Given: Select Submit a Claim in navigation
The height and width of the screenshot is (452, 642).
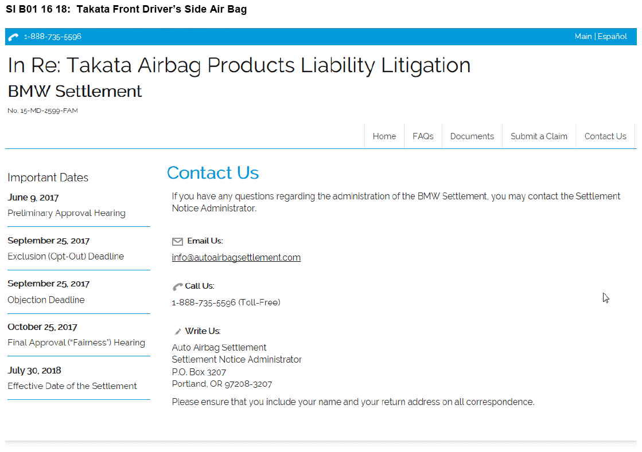Looking at the screenshot, I should [x=539, y=136].
